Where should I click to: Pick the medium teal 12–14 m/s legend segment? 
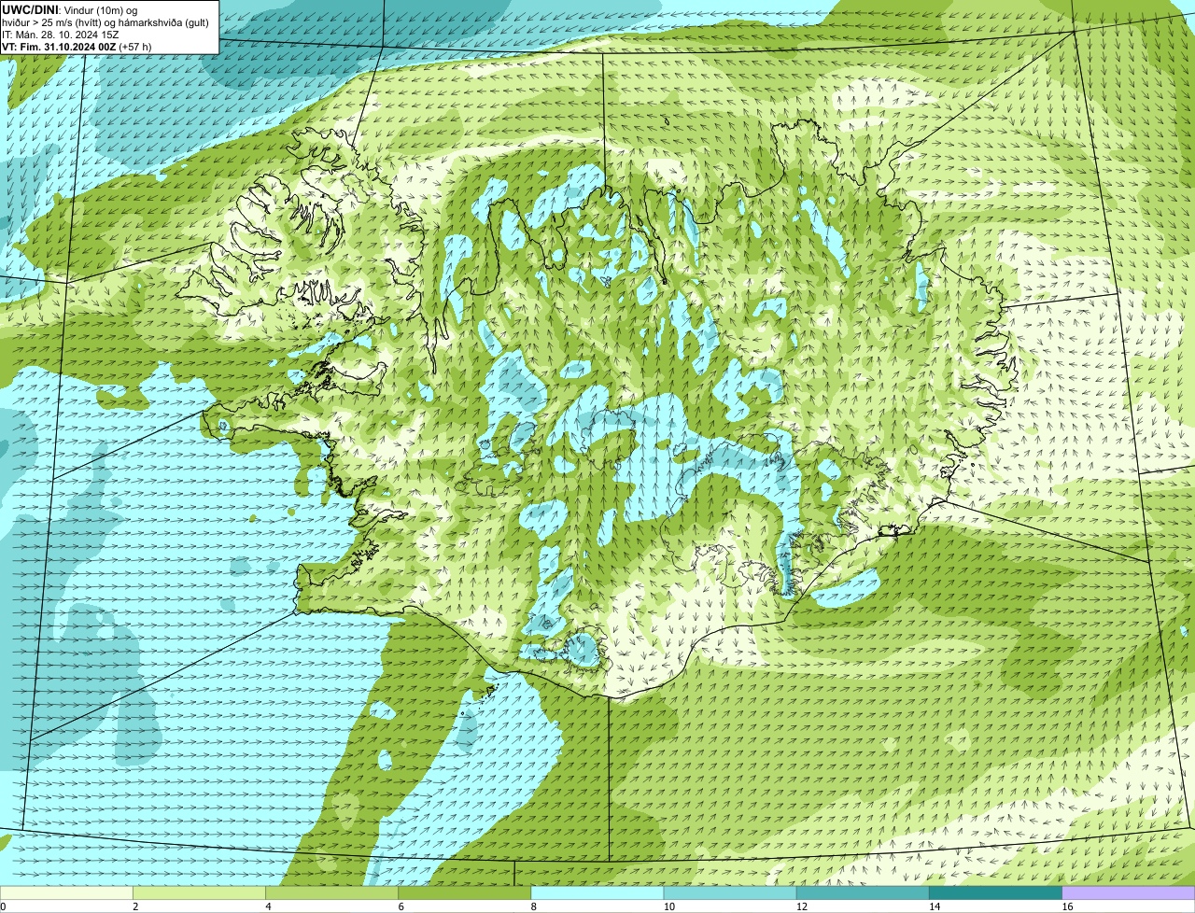863,893
